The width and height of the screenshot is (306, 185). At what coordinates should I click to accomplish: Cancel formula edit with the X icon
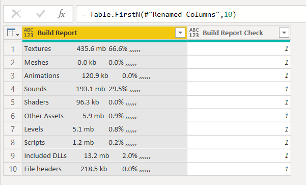(x=16, y=14)
